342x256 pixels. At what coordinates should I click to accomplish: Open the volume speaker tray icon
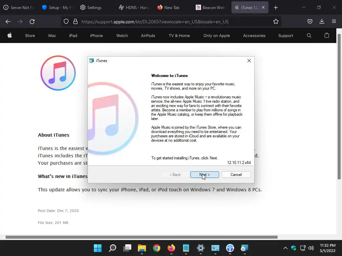coord(311,248)
